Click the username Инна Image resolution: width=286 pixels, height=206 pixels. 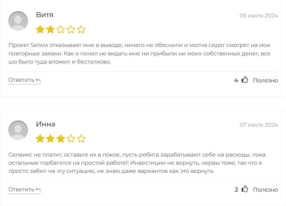click(x=46, y=124)
